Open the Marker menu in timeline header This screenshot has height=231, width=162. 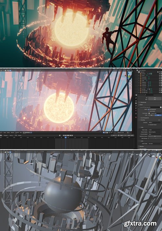(20, 135)
